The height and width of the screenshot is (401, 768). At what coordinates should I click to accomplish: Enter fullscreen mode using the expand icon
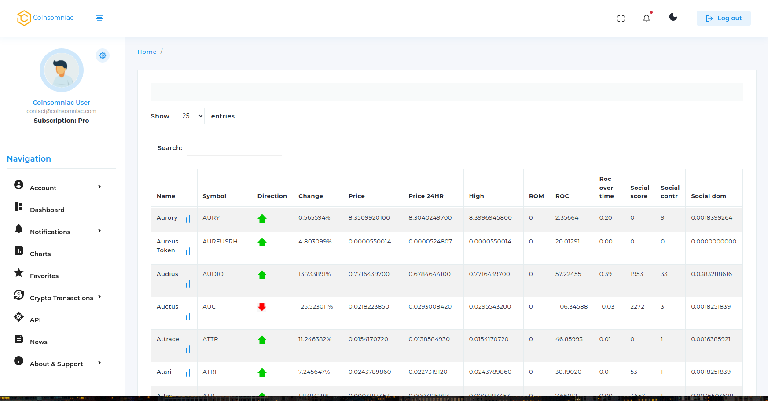pyautogui.click(x=621, y=18)
